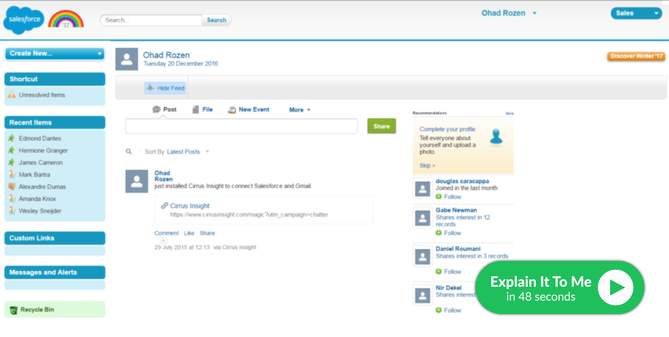This screenshot has height=337, width=669.
Task: Click the green Share button
Action: (x=381, y=126)
